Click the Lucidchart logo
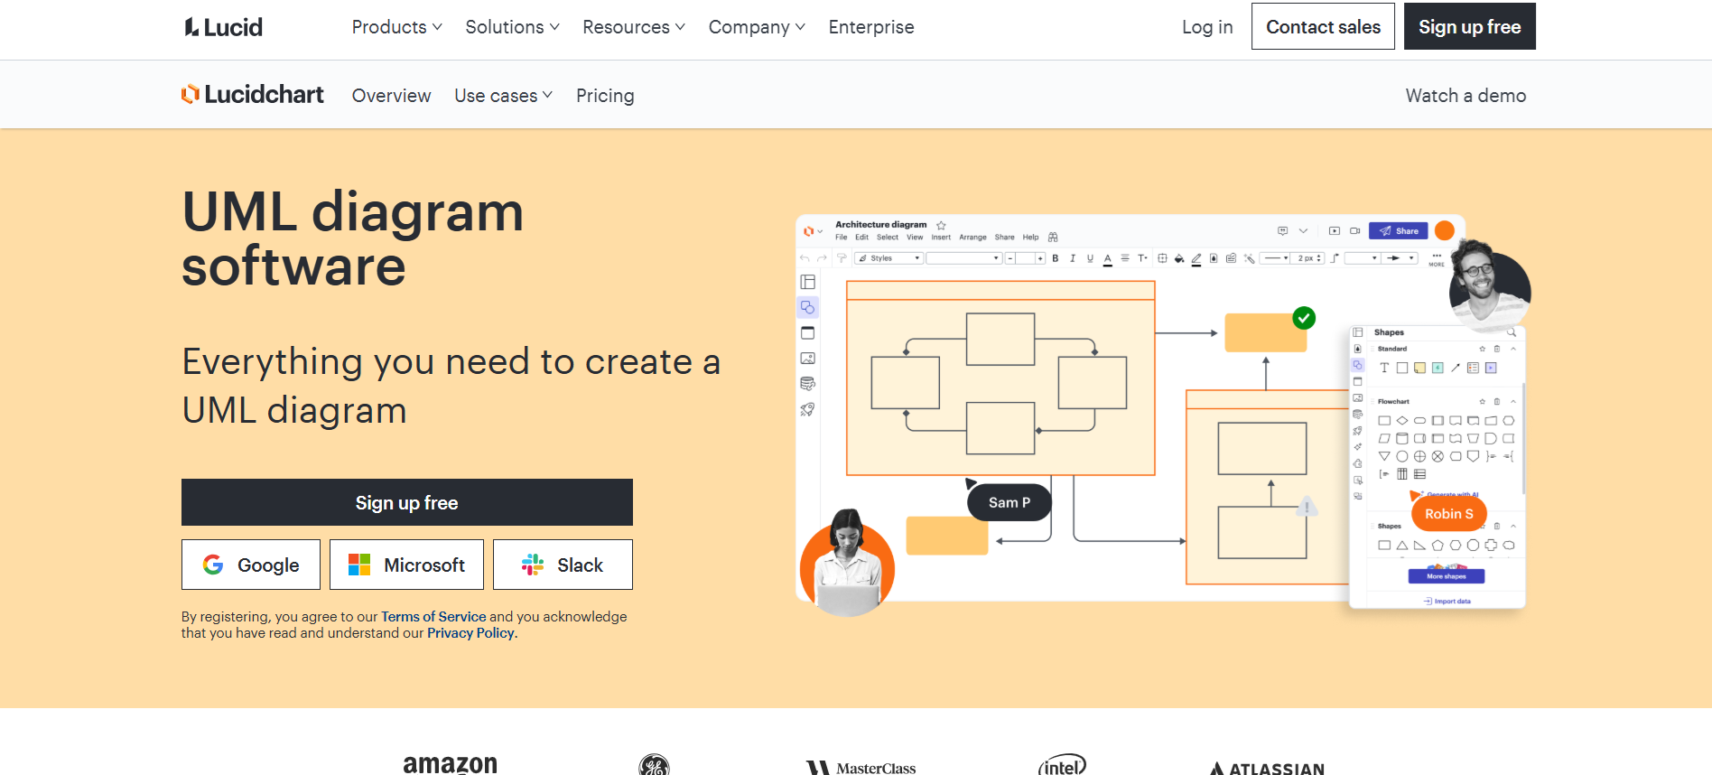Image resolution: width=1712 pixels, height=775 pixels. (253, 95)
